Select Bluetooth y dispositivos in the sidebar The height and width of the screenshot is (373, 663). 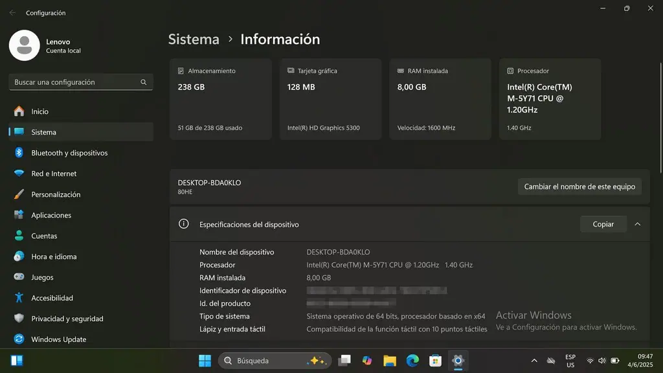pos(81,153)
